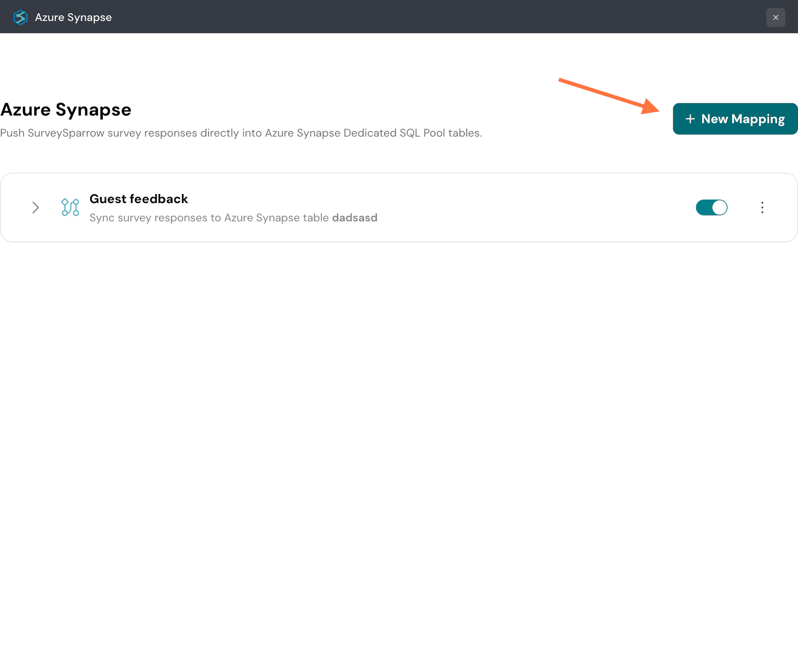
Task: Expand the Guest feedback mapping row
Action: click(35, 208)
